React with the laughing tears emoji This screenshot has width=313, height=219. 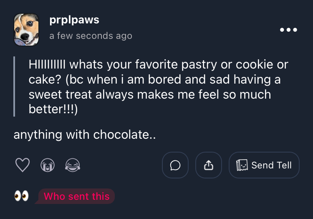point(73,166)
